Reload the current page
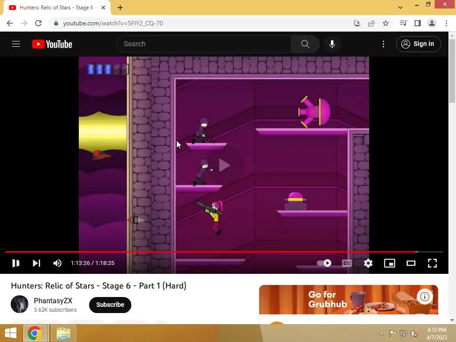Viewport: 456px width, 342px height. [38, 23]
